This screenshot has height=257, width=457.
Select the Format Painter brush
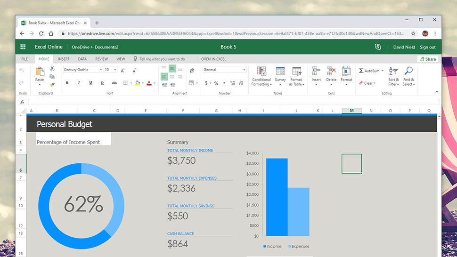coord(52,85)
